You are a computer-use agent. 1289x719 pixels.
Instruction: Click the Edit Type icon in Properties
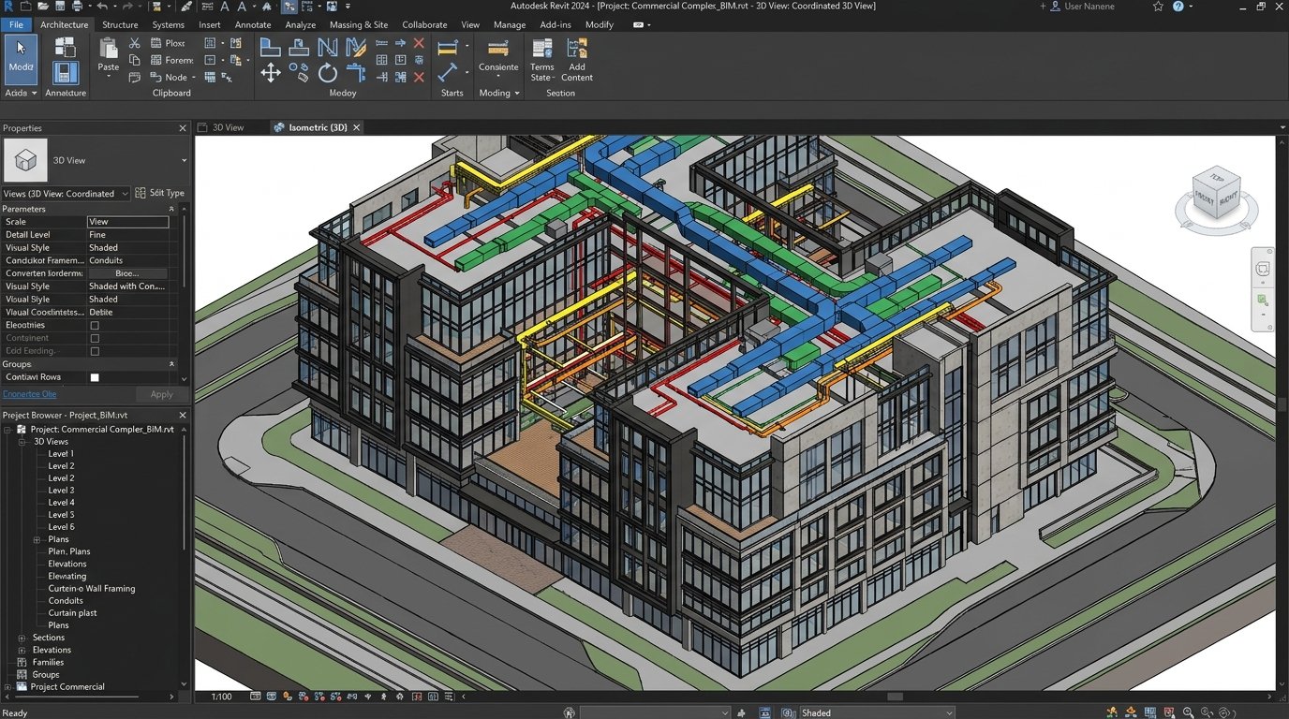(x=141, y=193)
